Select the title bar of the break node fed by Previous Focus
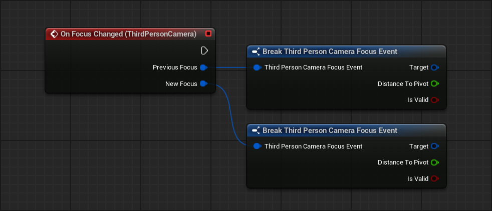The height and width of the screenshot is (211, 492). tap(330, 51)
